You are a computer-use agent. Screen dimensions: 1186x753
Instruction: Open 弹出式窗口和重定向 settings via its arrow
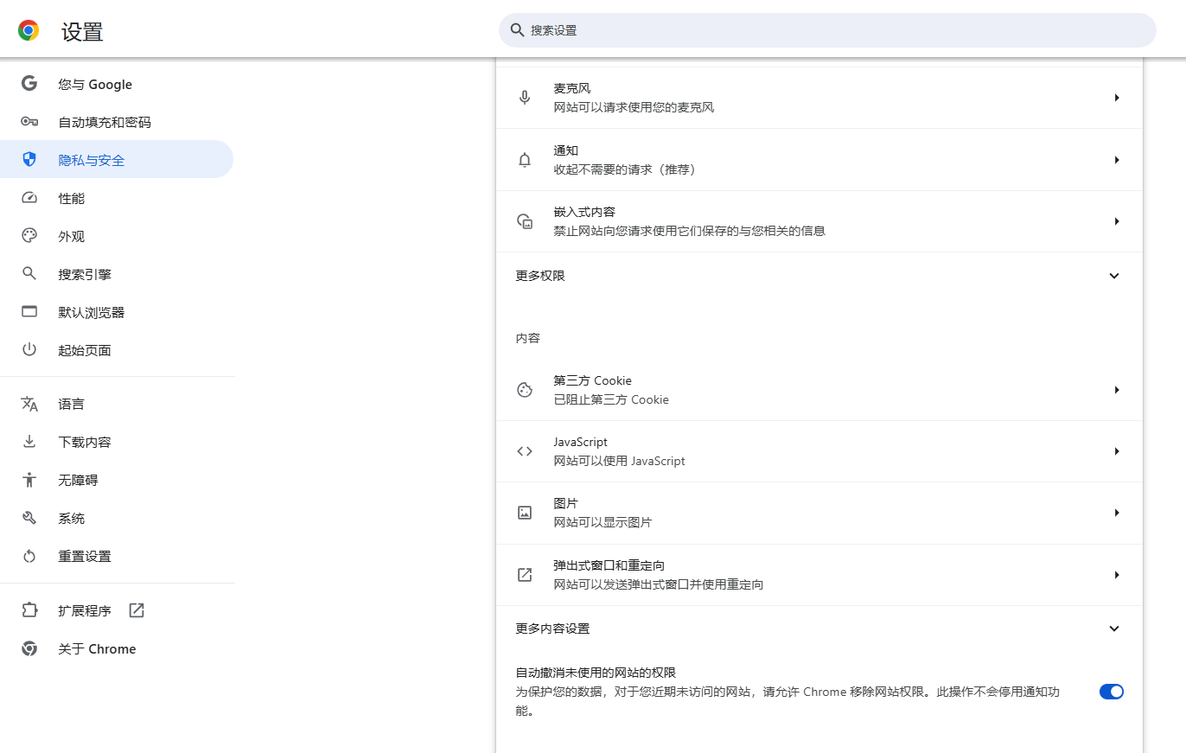pos(1117,575)
